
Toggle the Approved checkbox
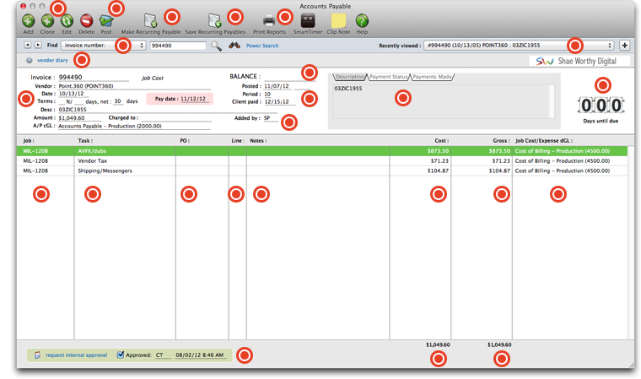coord(121,355)
